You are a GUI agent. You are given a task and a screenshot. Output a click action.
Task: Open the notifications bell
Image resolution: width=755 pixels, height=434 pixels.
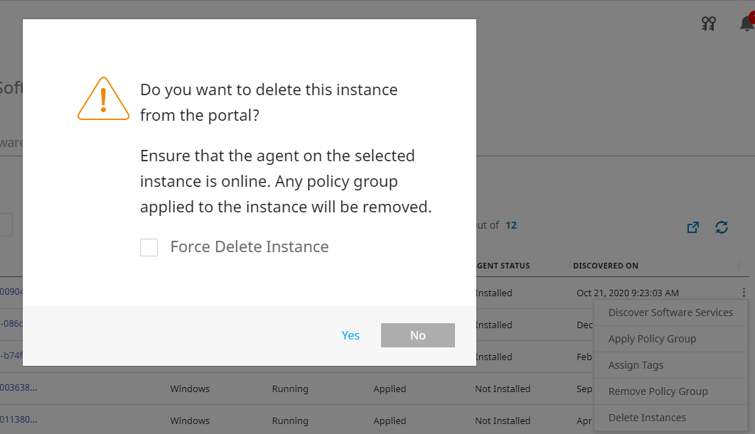click(x=746, y=23)
